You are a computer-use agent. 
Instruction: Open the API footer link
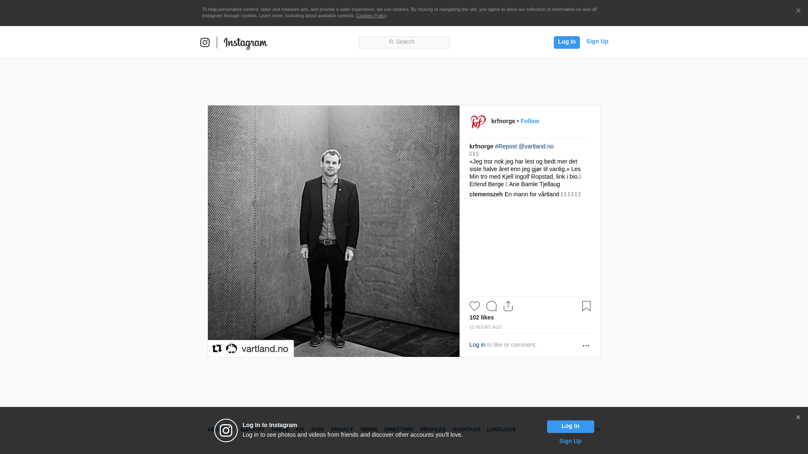click(x=300, y=430)
